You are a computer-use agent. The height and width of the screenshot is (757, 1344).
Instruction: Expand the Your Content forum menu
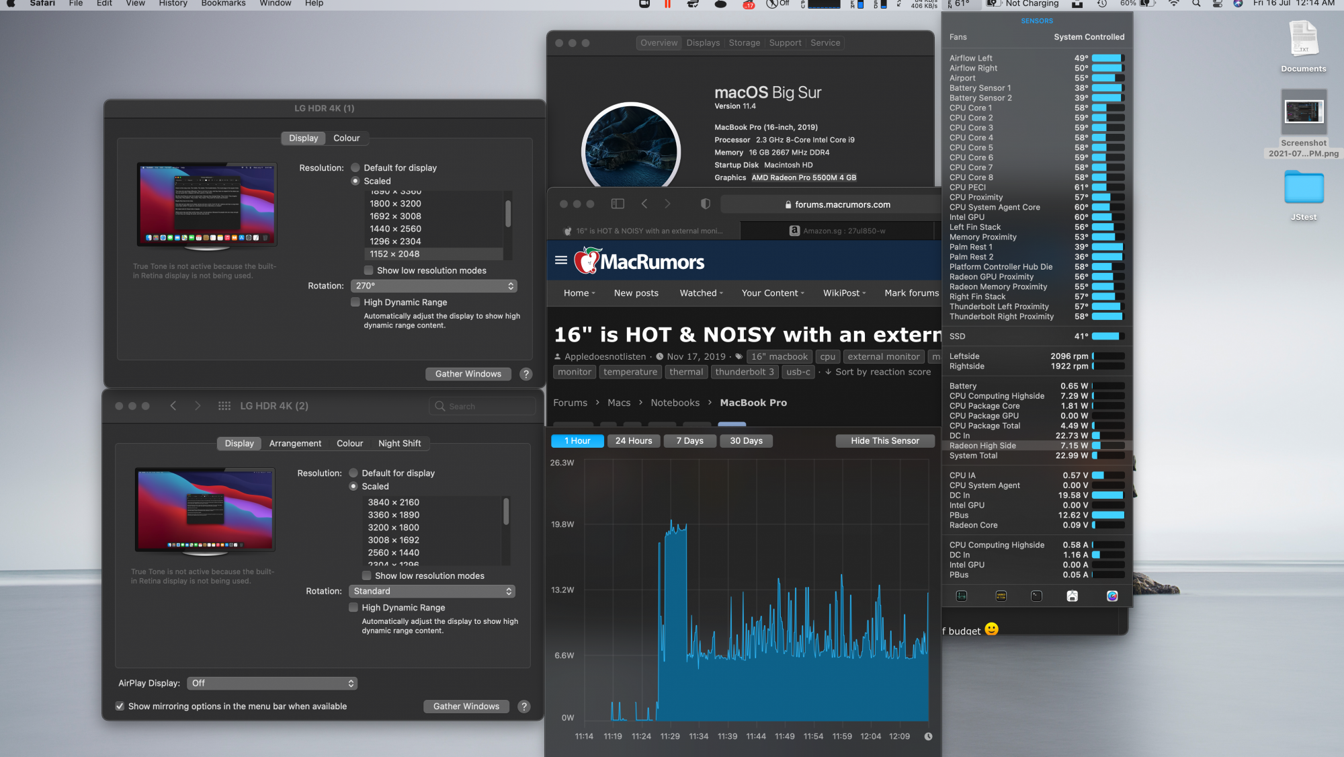(772, 293)
